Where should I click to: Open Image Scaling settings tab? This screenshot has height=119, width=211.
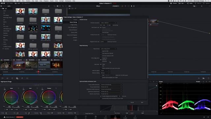74,25
